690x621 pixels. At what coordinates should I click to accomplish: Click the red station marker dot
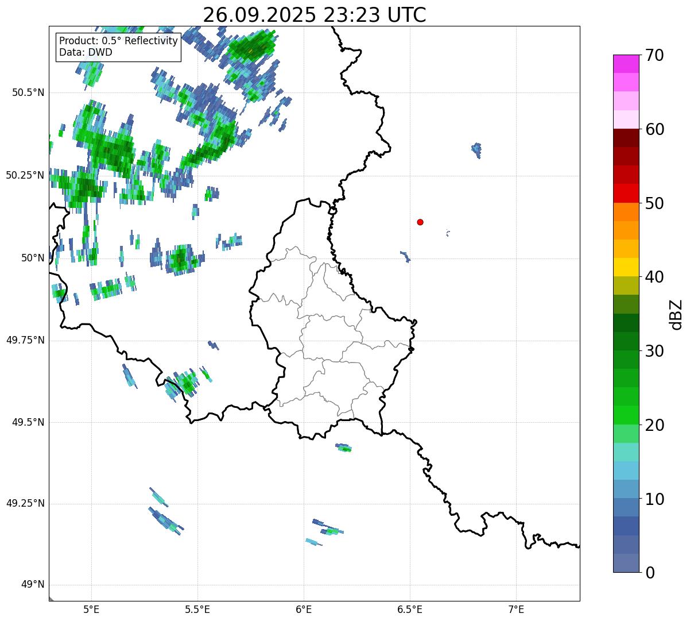pos(420,222)
